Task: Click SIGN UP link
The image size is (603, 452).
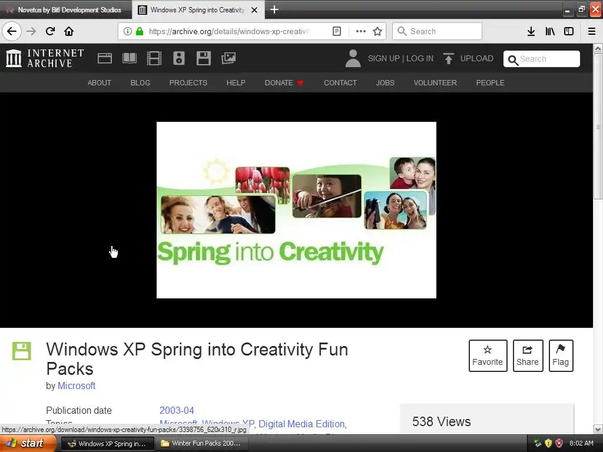Action: click(x=383, y=58)
